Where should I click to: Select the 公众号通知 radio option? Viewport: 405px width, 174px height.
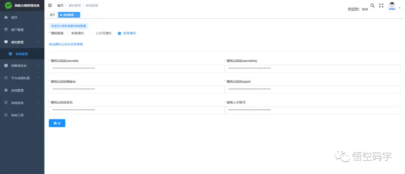[x=92, y=33]
